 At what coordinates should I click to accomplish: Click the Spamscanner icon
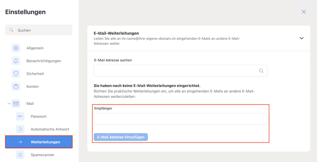point(20,155)
